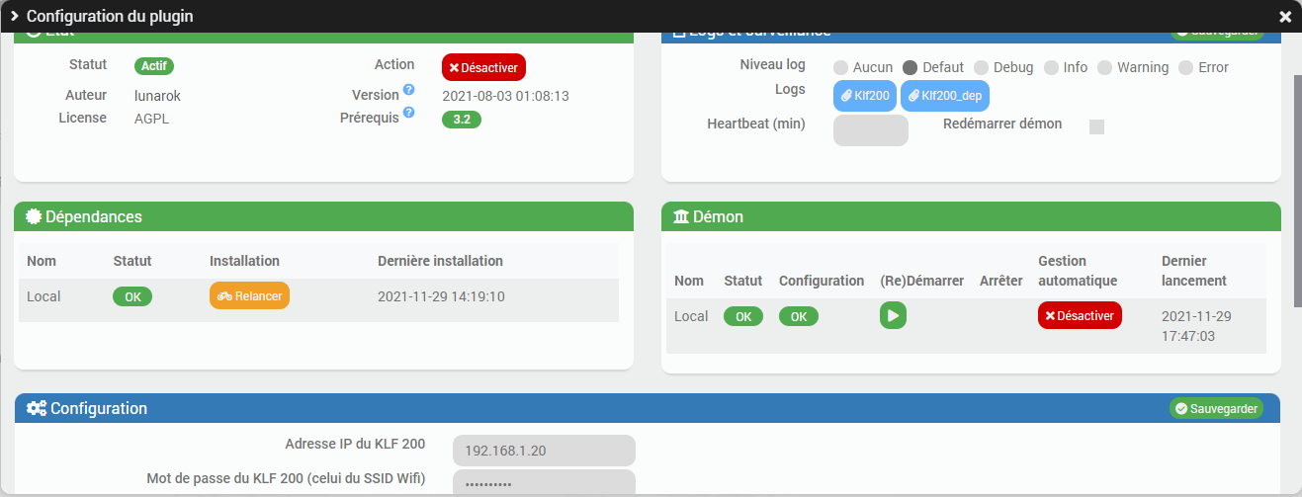The width and height of the screenshot is (1302, 497).
Task: Click the daemon Configuration OK badge
Action: tap(799, 316)
